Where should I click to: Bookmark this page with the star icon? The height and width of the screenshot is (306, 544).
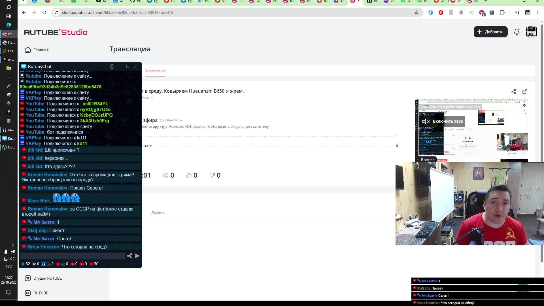416,12
